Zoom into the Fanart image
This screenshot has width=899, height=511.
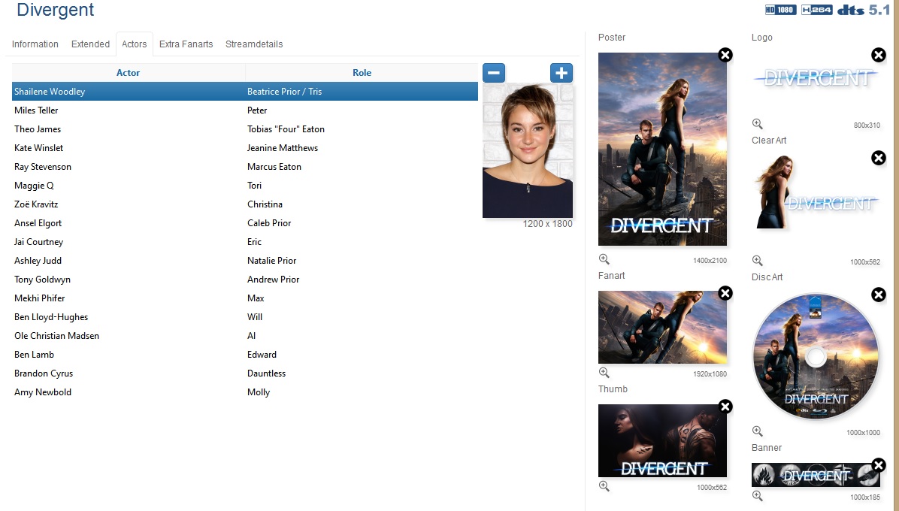(604, 373)
